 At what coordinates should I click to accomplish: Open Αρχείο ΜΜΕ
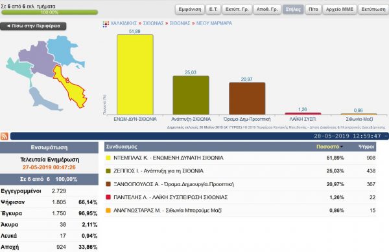click(340, 10)
